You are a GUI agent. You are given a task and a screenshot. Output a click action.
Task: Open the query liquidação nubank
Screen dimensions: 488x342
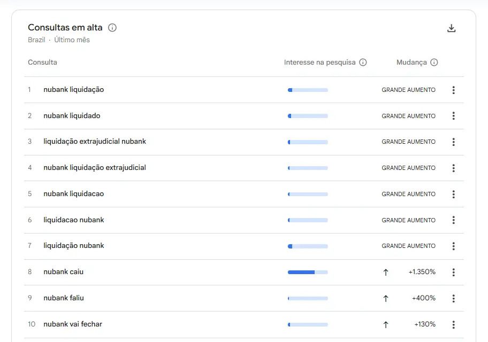pyautogui.click(x=74, y=246)
